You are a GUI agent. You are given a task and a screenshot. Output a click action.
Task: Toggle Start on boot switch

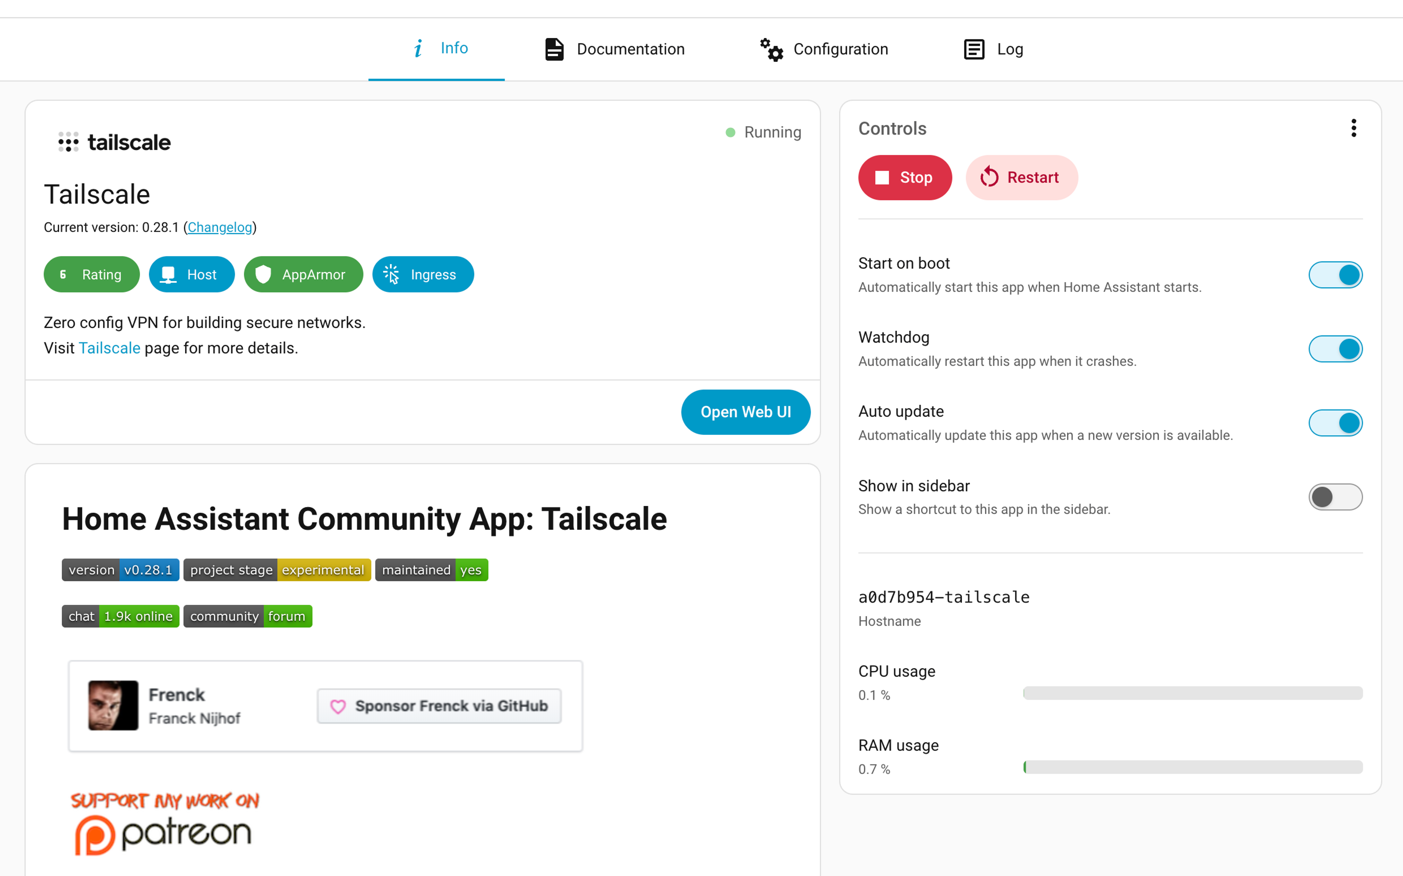coord(1335,274)
